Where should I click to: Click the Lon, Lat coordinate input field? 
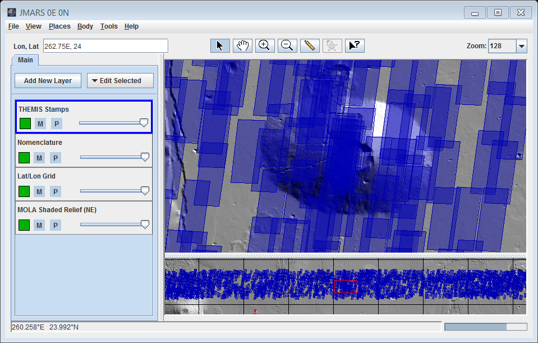[x=105, y=46]
